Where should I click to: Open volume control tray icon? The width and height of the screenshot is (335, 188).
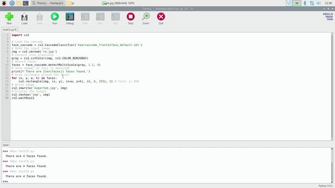(319, 3)
